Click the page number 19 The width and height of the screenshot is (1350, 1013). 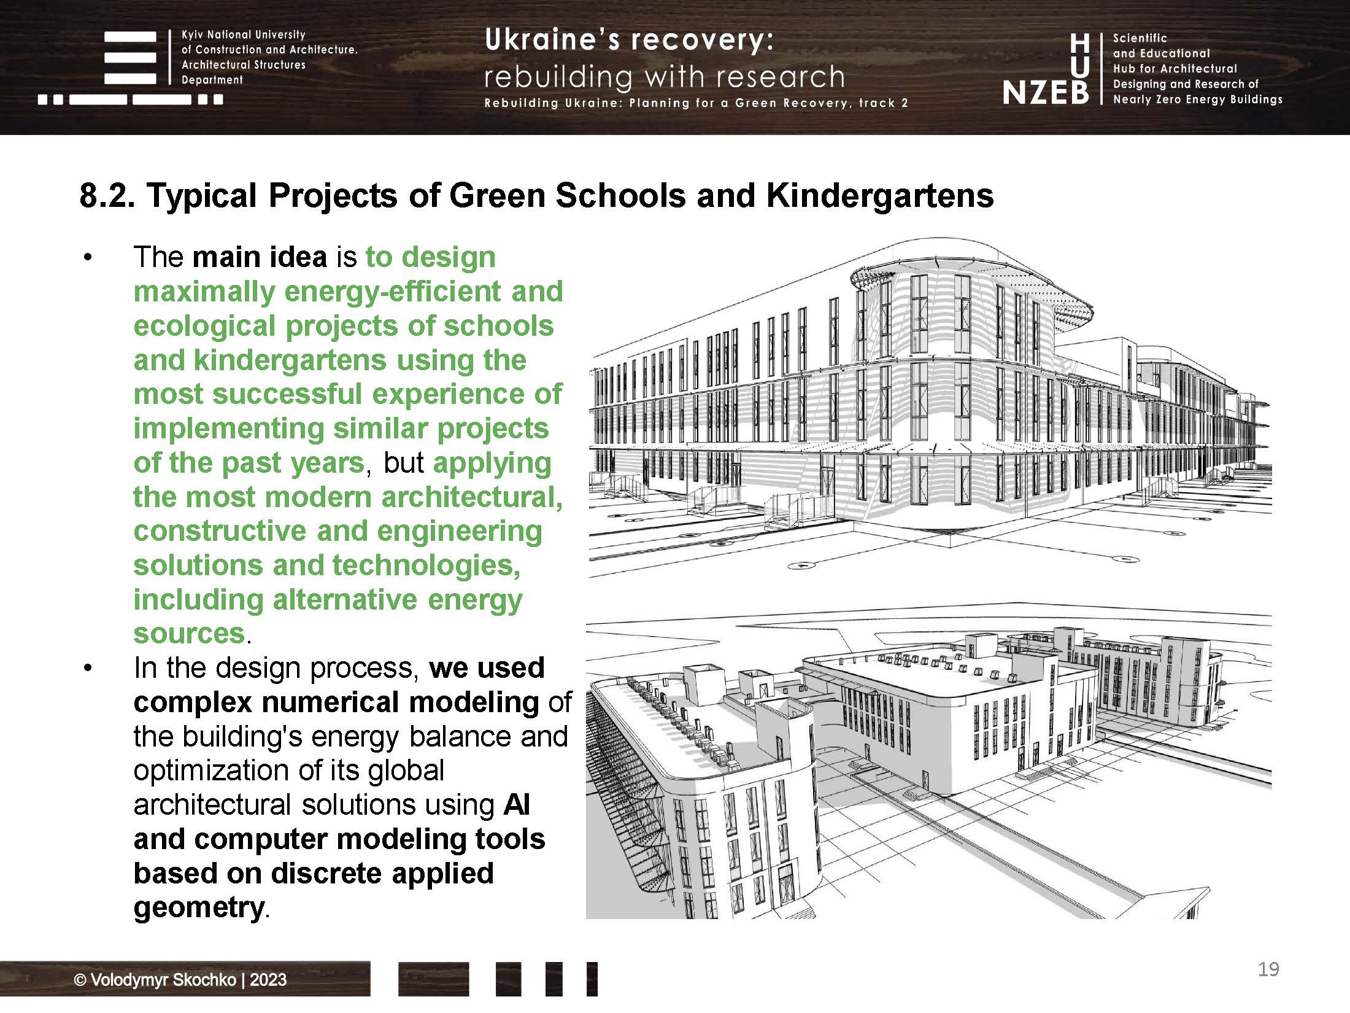[x=1268, y=969]
